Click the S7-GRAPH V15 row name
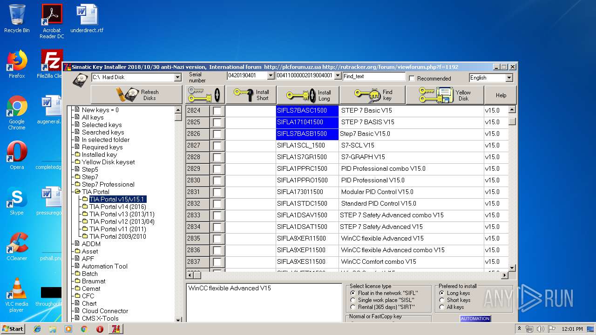The image size is (596, 335). tap(363, 157)
